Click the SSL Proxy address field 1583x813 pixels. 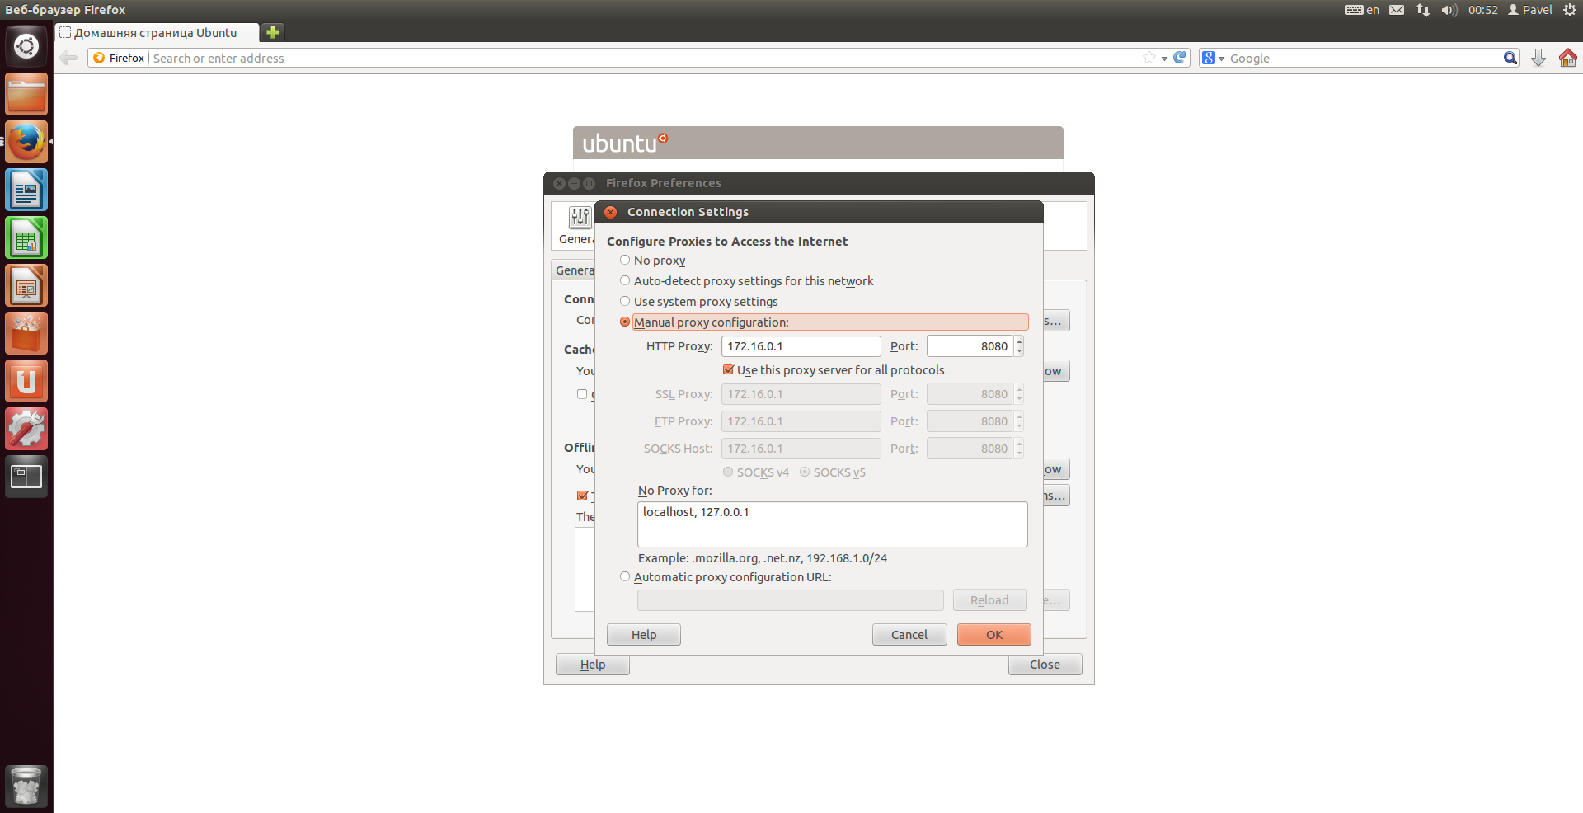[801, 394]
